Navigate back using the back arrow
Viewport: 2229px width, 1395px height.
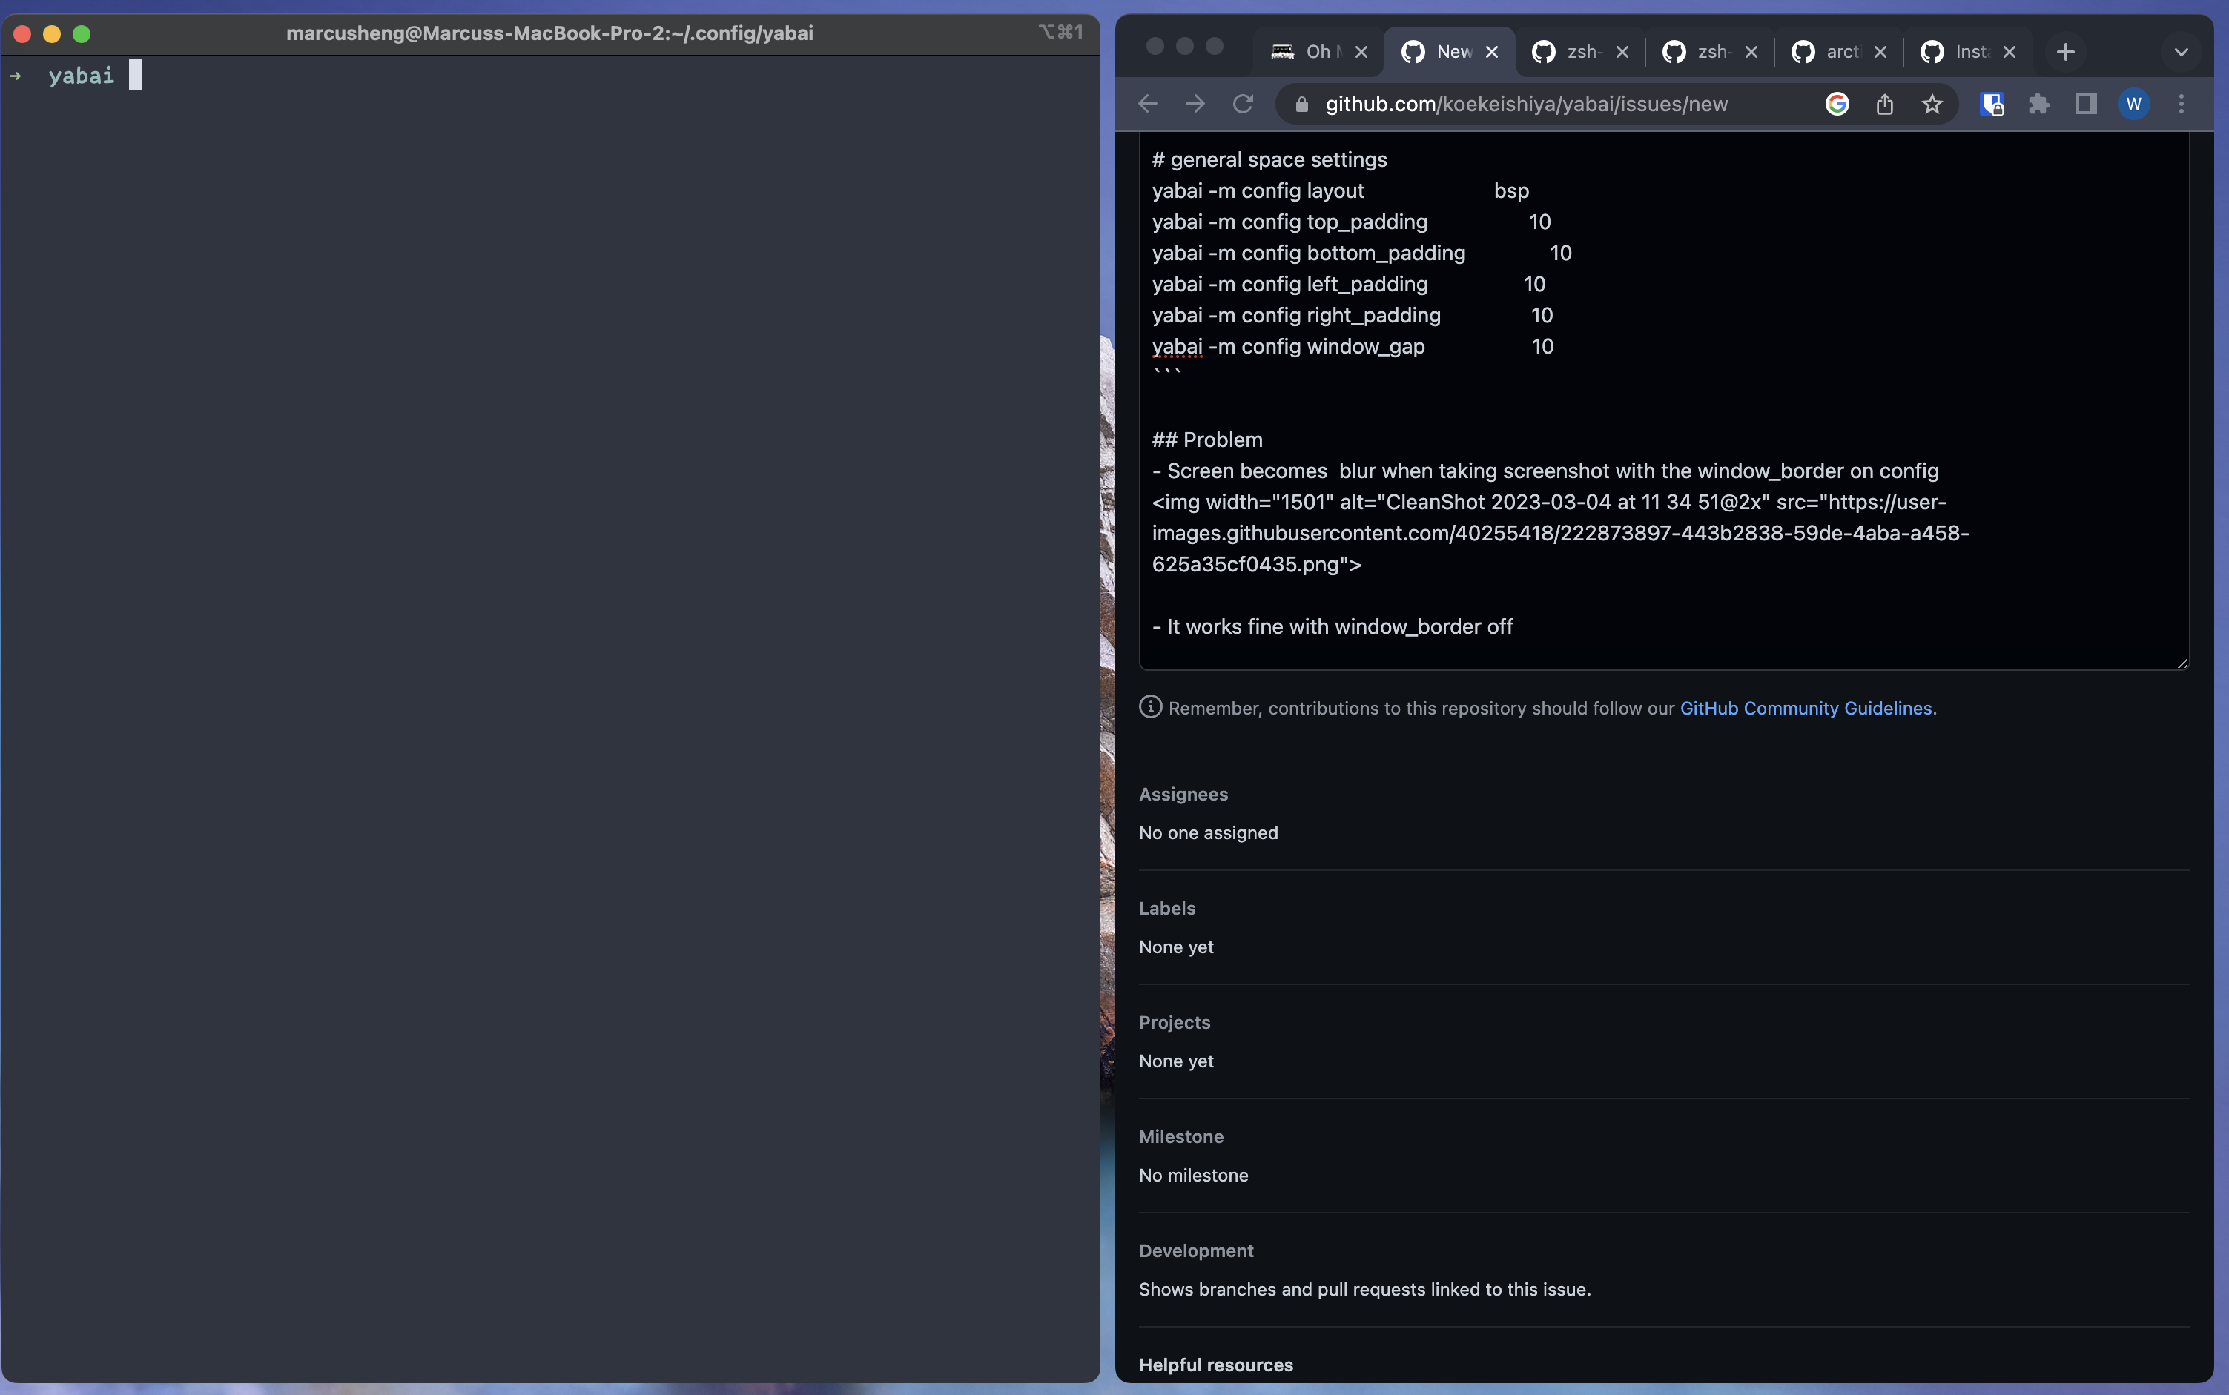coord(1146,103)
